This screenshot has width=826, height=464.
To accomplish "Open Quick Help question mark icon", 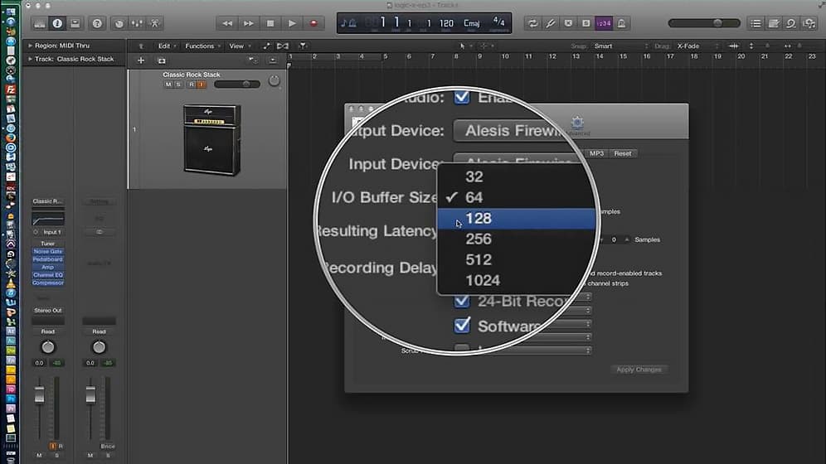I will [x=97, y=23].
